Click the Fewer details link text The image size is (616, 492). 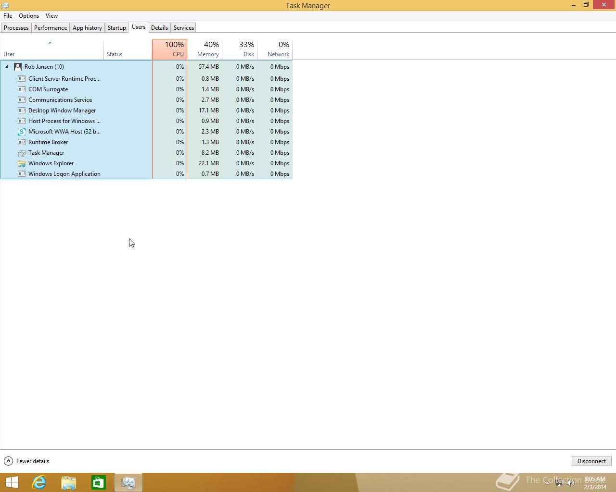pos(33,461)
